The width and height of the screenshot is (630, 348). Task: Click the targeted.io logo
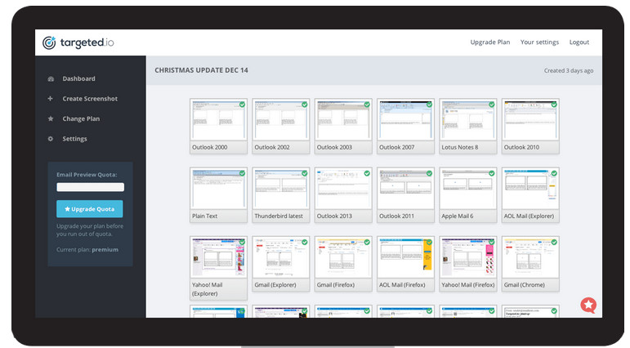pyautogui.click(x=78, y=42)
